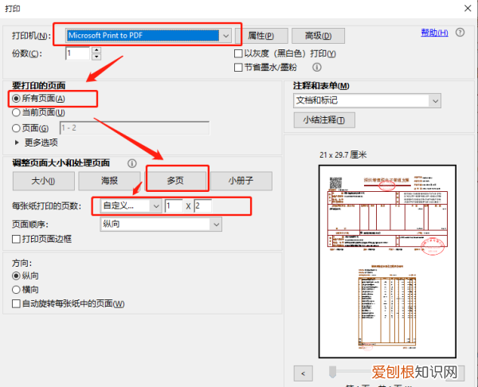Enable 自动旋转每张纸中的页面 checkbox
The image size is (478, 387).
coord(16,303)
